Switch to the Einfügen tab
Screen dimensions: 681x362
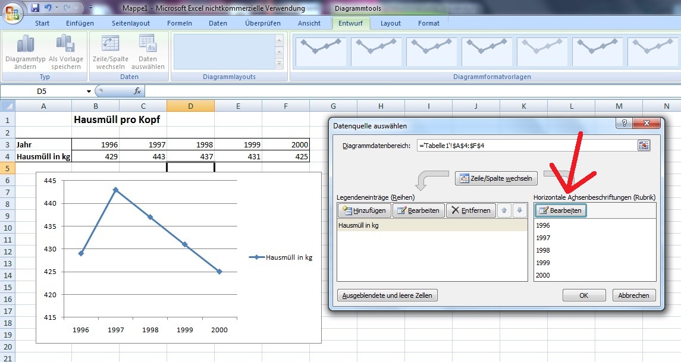[80, 23]
